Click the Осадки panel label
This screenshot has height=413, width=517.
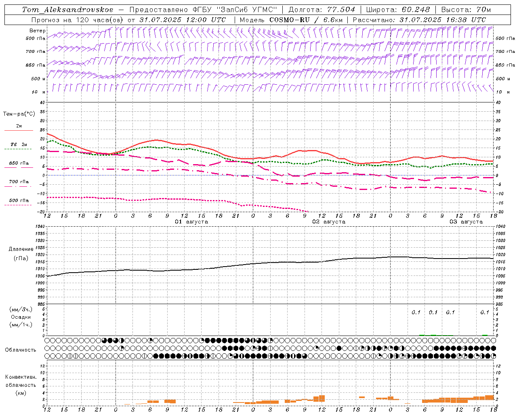tap(21, 317)
